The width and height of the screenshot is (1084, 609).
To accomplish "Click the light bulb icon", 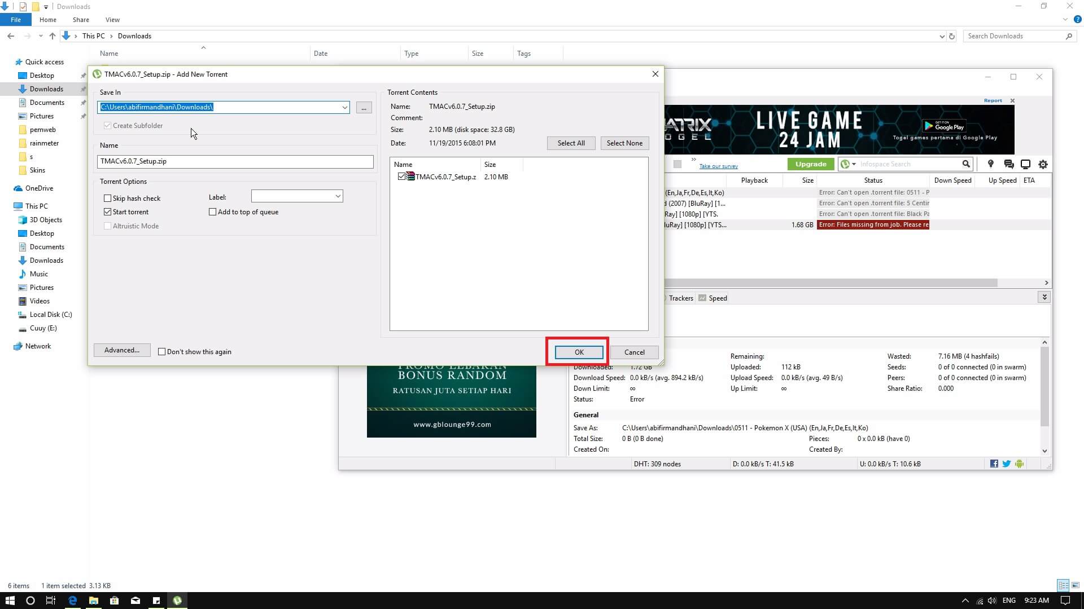I will (990, 164).
